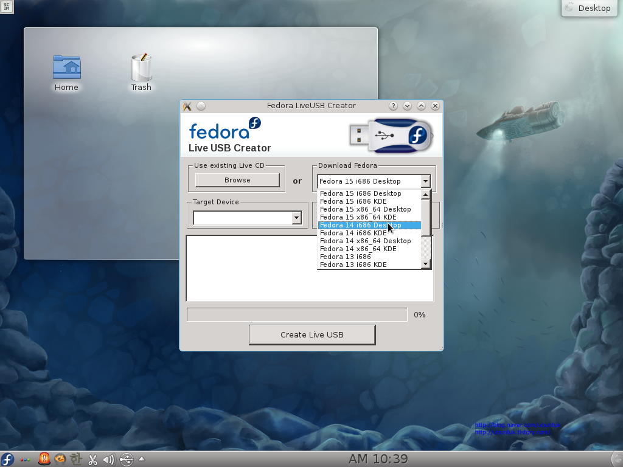Click the release list scroll-up arrow
Viewport: 623px width, 467px height.
(425, 194)
